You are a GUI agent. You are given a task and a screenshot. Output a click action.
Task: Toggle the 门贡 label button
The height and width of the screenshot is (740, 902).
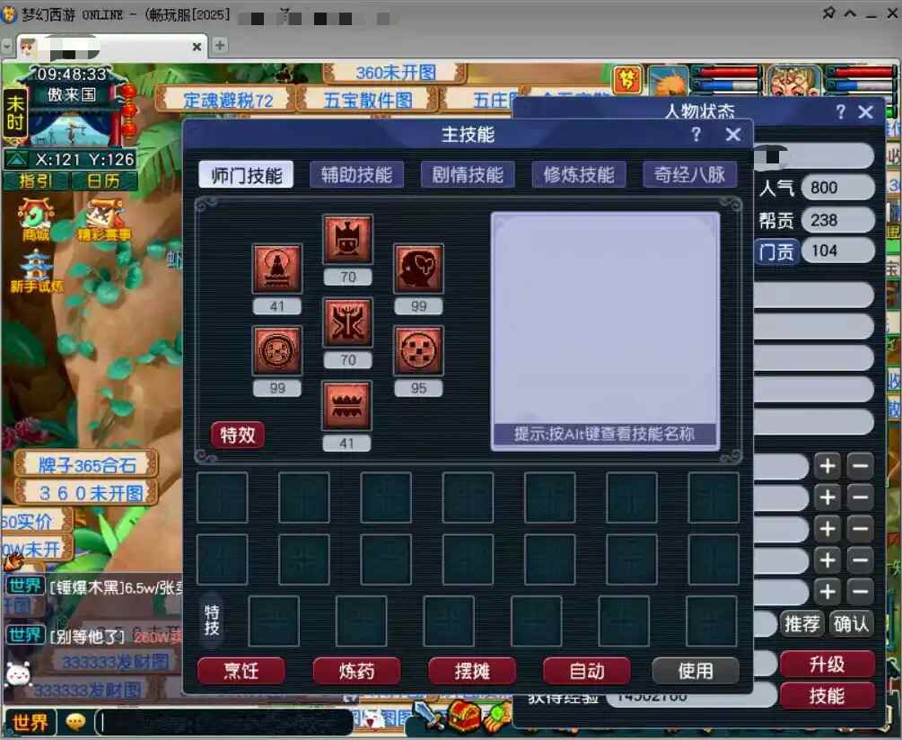[776, 252]
